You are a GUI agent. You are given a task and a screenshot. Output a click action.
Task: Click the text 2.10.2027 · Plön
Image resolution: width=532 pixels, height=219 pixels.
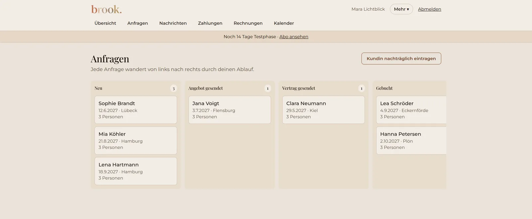(396, 141)
